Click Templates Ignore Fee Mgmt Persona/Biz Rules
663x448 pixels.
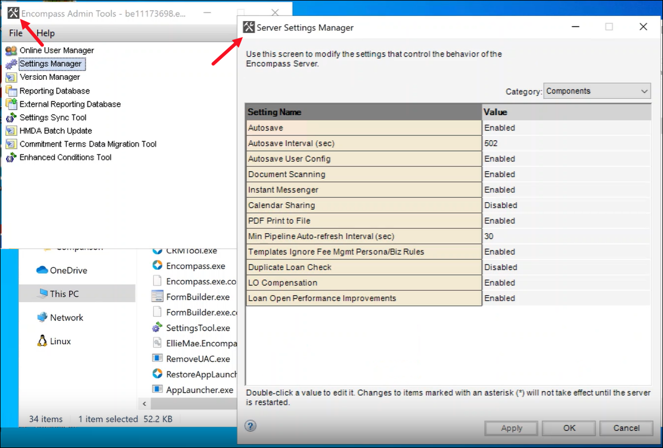(x=364, y=251)
